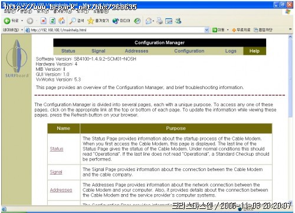Click the Name column header
The width and height of the screenshot is (295, 213).
(64, 129)
